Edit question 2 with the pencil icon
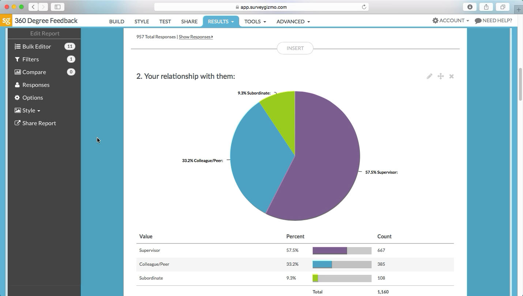523x296 pixels. (429, 76)
